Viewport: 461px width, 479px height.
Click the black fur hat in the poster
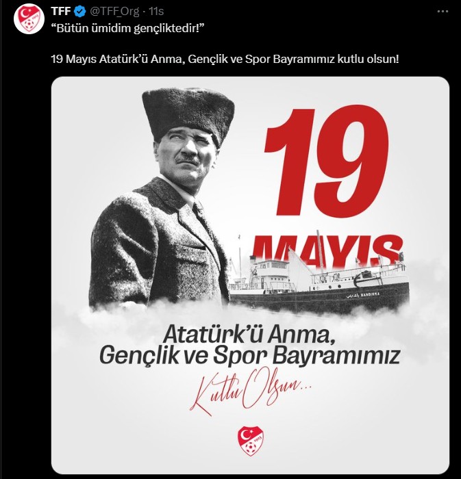pos(188,114)
